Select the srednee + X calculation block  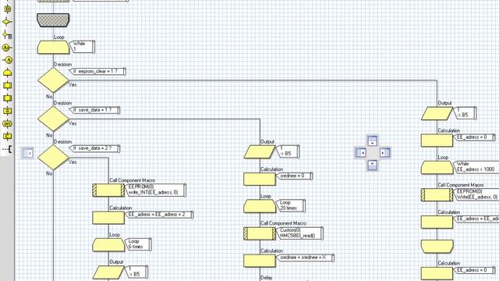tap(260, 261)
